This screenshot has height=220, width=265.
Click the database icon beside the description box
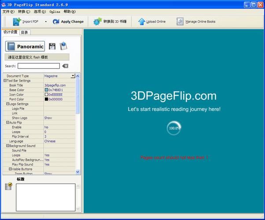tap(8, 187)
